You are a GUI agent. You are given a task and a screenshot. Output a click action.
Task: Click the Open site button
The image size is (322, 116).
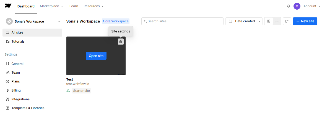tap(96, 56)
